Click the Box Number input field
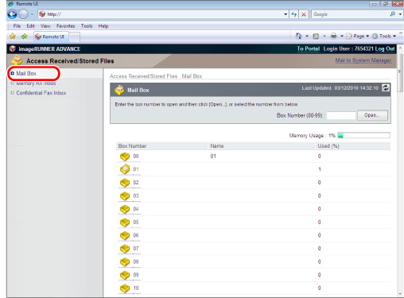 341,115
